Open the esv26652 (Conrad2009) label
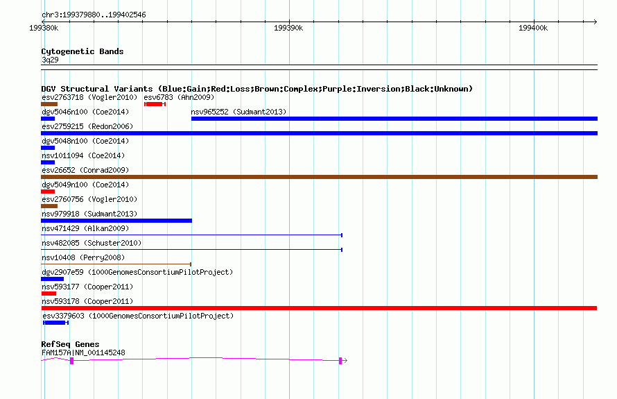Image resolution: width=617 pixels, height=399 pixels. pos(85,170)
